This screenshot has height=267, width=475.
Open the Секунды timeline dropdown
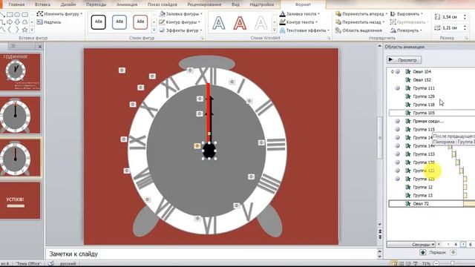411,244
